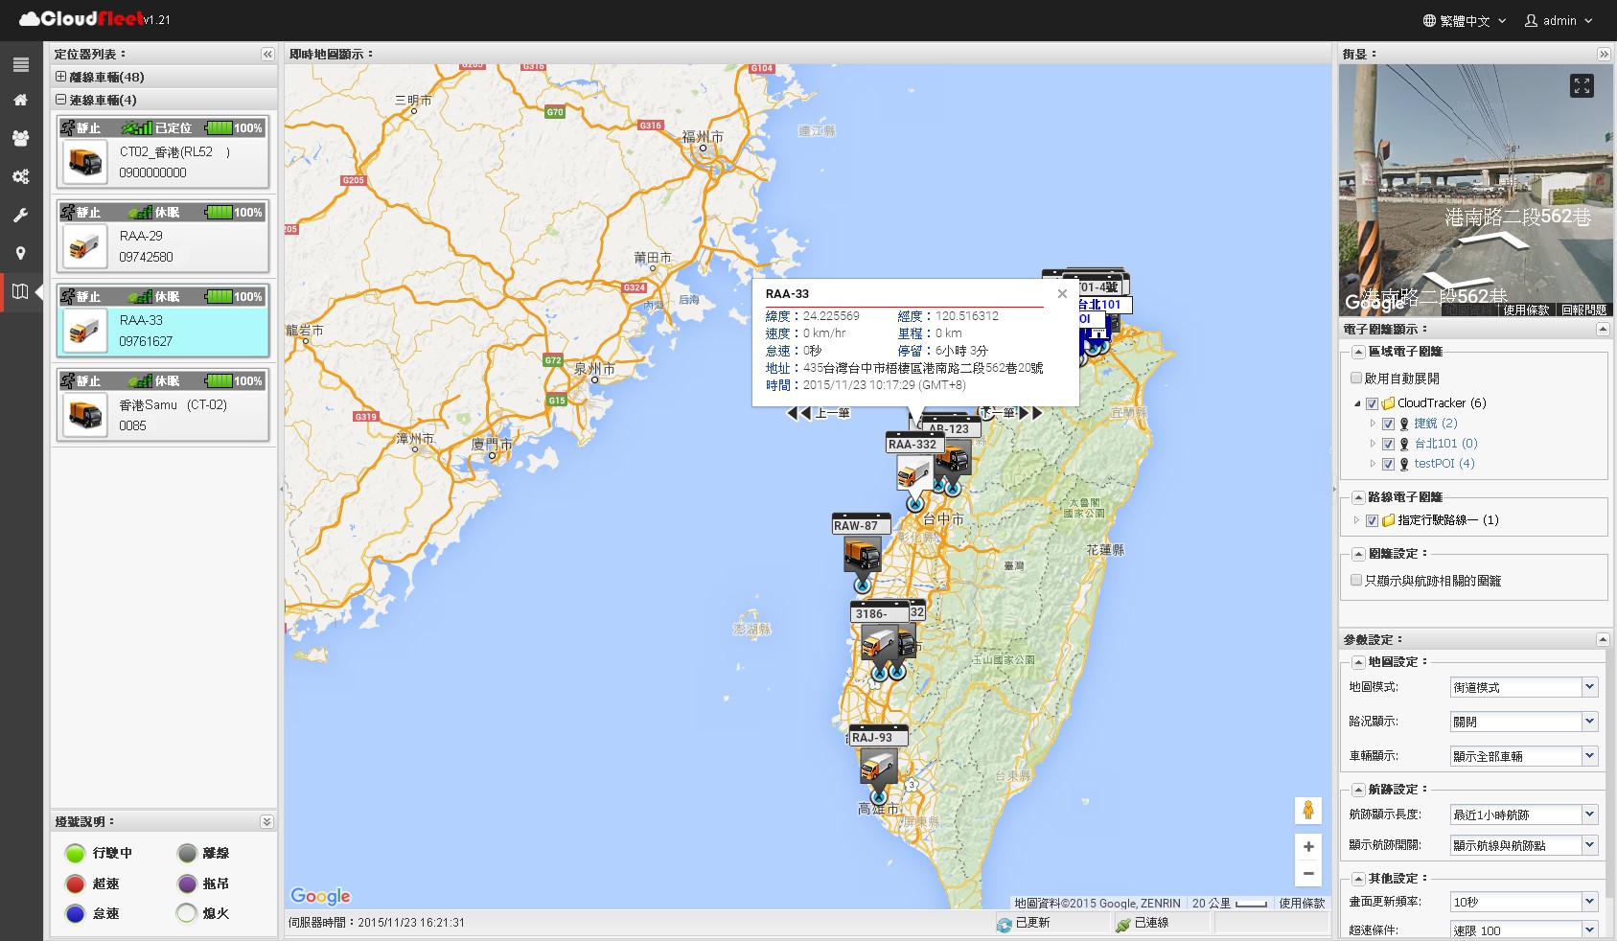Click the connected status icon
The image size is (1617, 941).
point(1123,924)
